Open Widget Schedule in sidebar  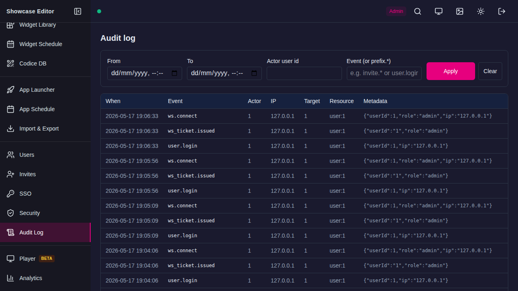(x=45, y=44)
